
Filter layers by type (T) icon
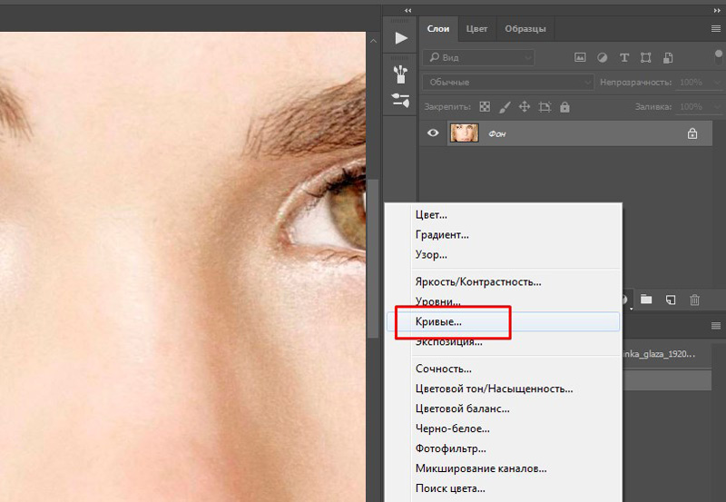pos(623,57)
